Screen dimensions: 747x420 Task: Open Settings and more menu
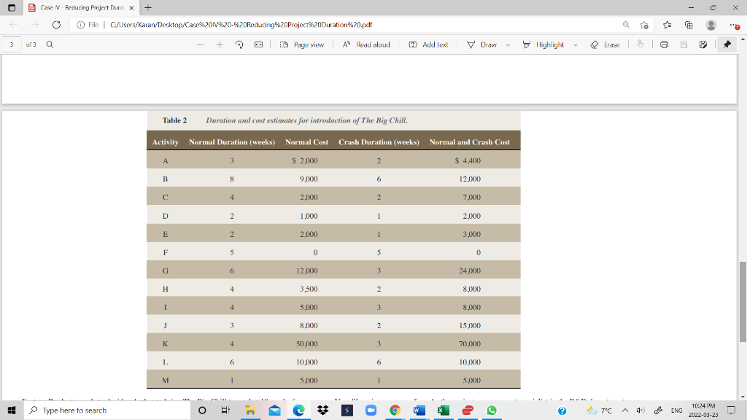point(734,25)
